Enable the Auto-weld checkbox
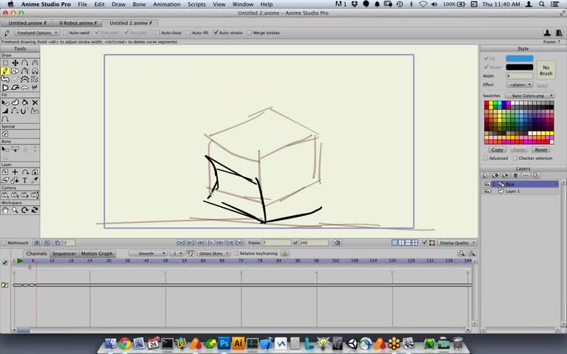The height and width of the screenshot is (354, 567). click(x=66, y=32)
